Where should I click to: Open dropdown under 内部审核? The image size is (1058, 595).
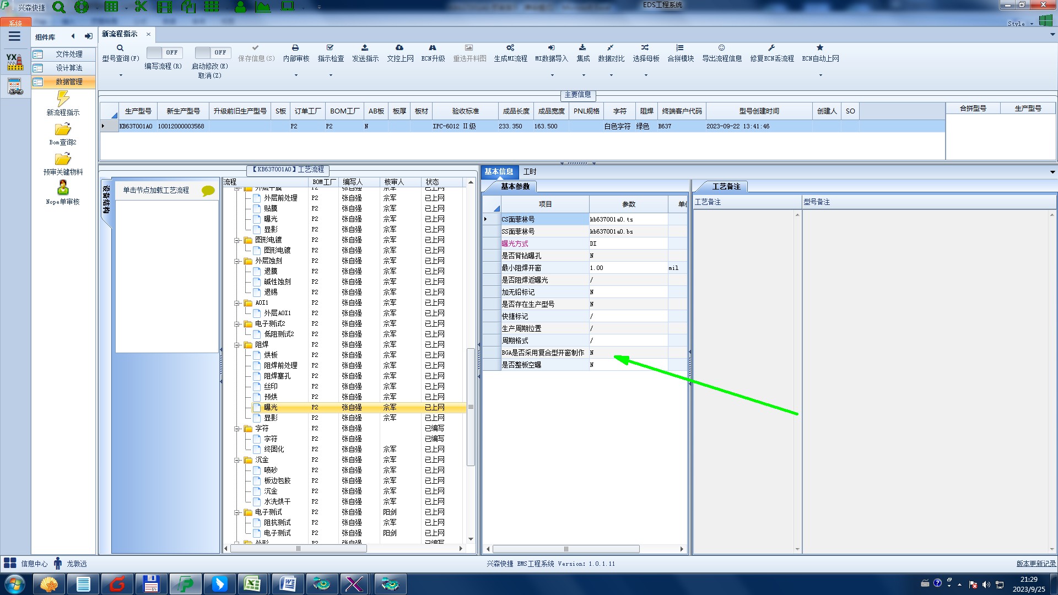coord(296,75)
